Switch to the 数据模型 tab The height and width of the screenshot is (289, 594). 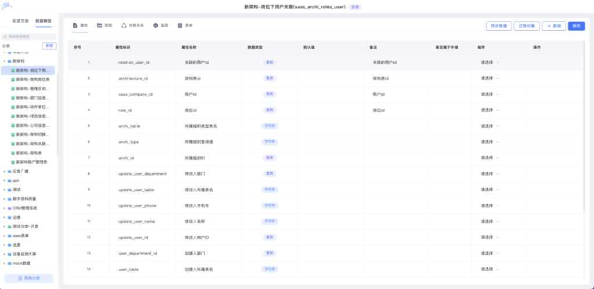[44, 21]
